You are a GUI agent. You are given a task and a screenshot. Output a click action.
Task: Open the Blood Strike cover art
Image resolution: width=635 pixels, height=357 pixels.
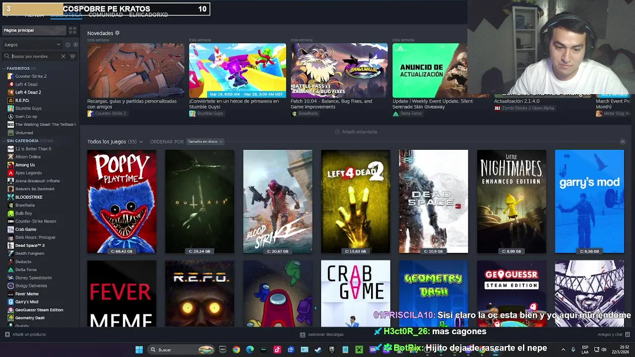pos(277,201)
